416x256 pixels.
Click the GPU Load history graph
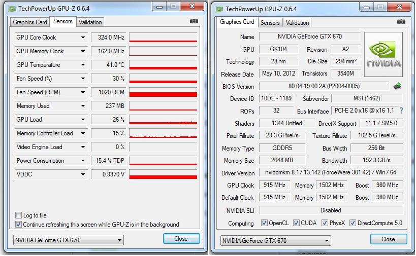tap(163, 120)
